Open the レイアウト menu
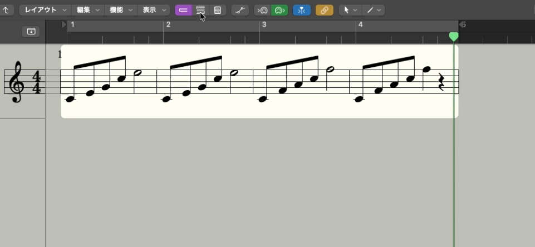 point(46,10)
